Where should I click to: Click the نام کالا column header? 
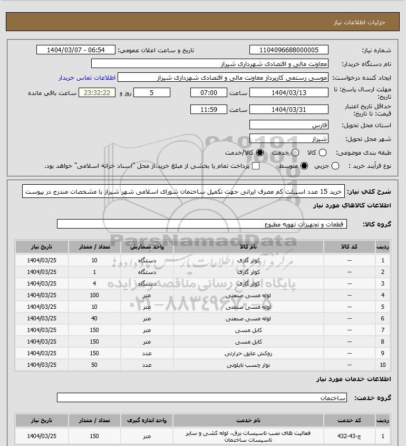click(248, 246)
